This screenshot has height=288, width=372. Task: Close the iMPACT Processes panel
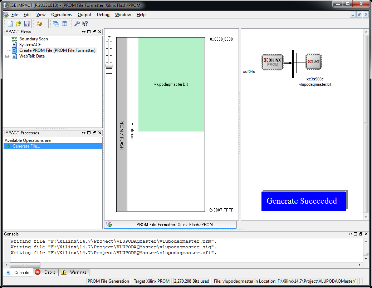(x=100, y=133)
